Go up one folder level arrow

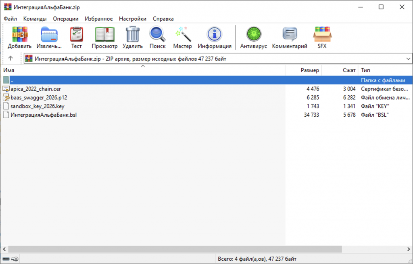point(10,58)
